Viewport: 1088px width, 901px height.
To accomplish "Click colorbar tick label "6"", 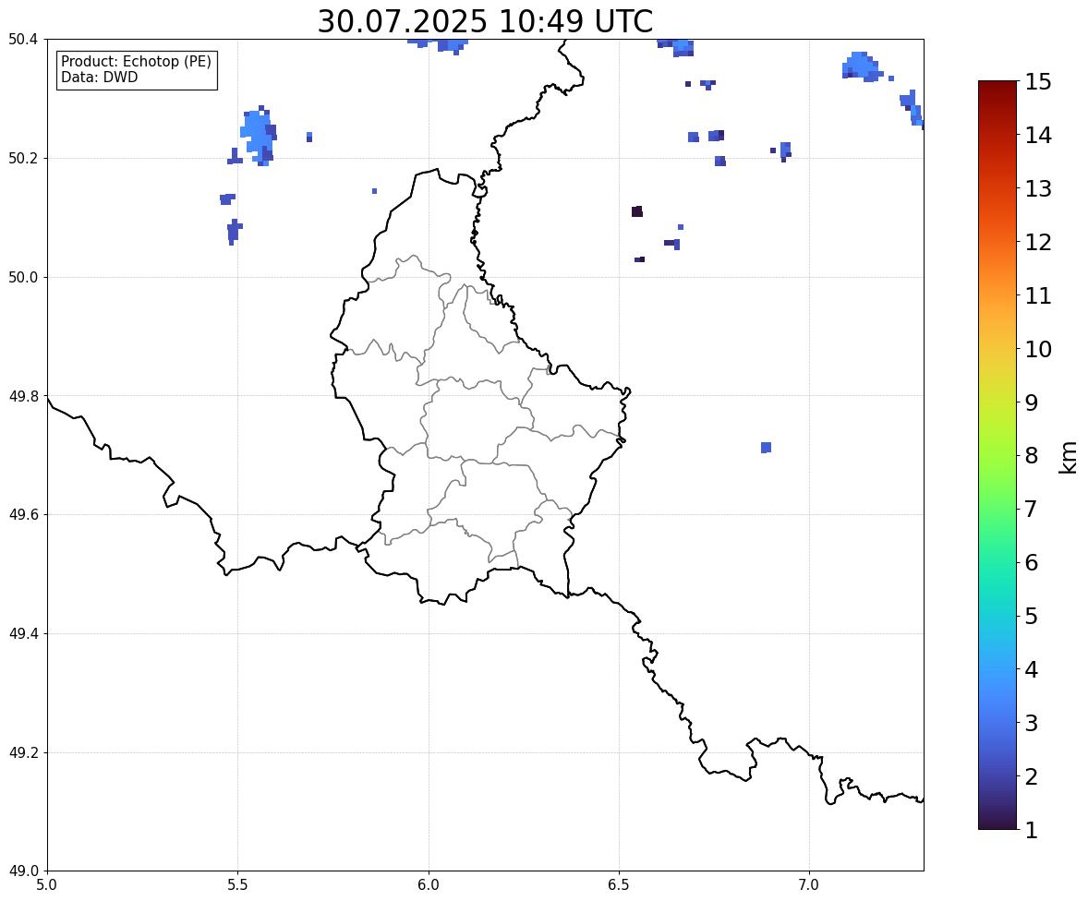I will (1032, 562).
